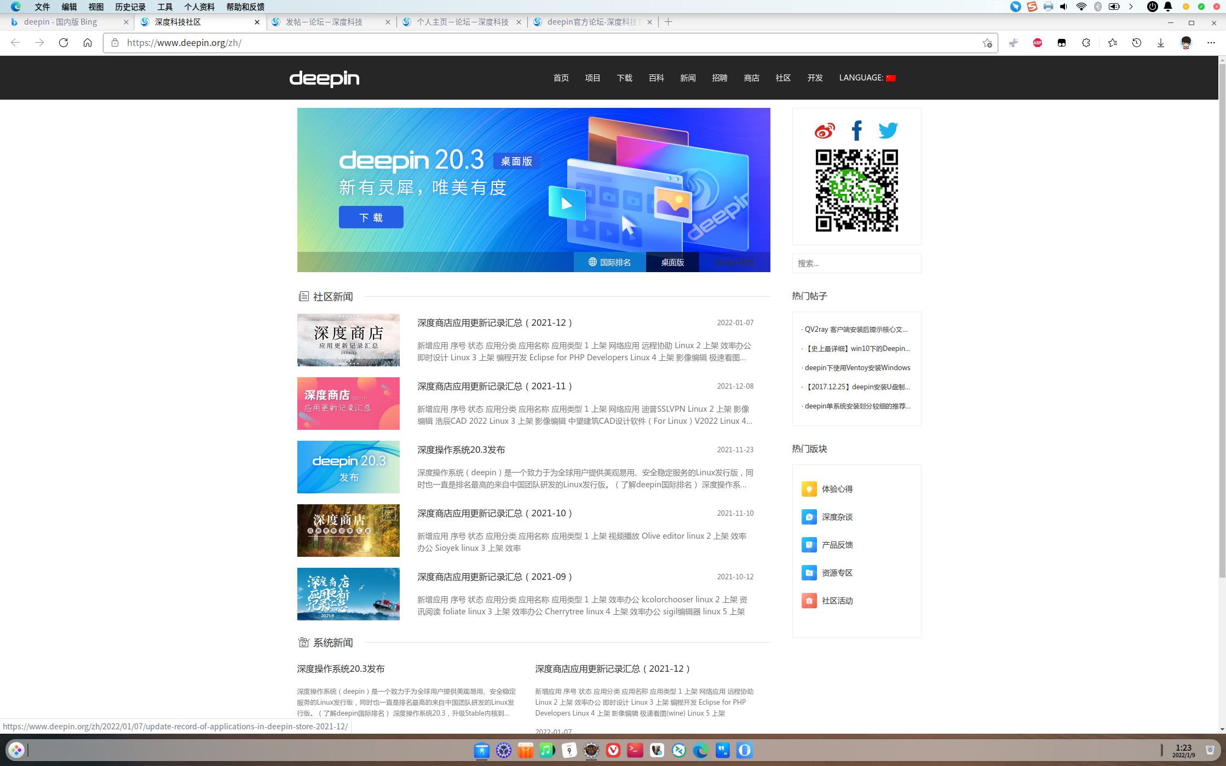Open 深度操作系统20.3发布 community news article
1226x766 pixels.
point(461,450)
